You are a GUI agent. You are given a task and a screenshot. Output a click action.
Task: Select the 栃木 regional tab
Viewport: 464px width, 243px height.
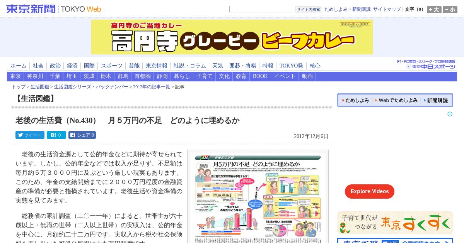[106, 76]
